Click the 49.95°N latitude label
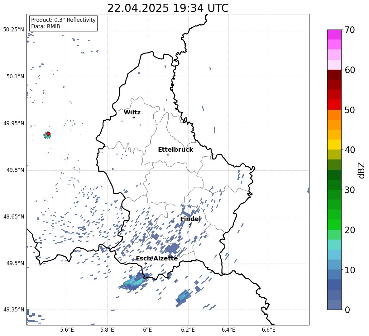 tap(14, 123)
